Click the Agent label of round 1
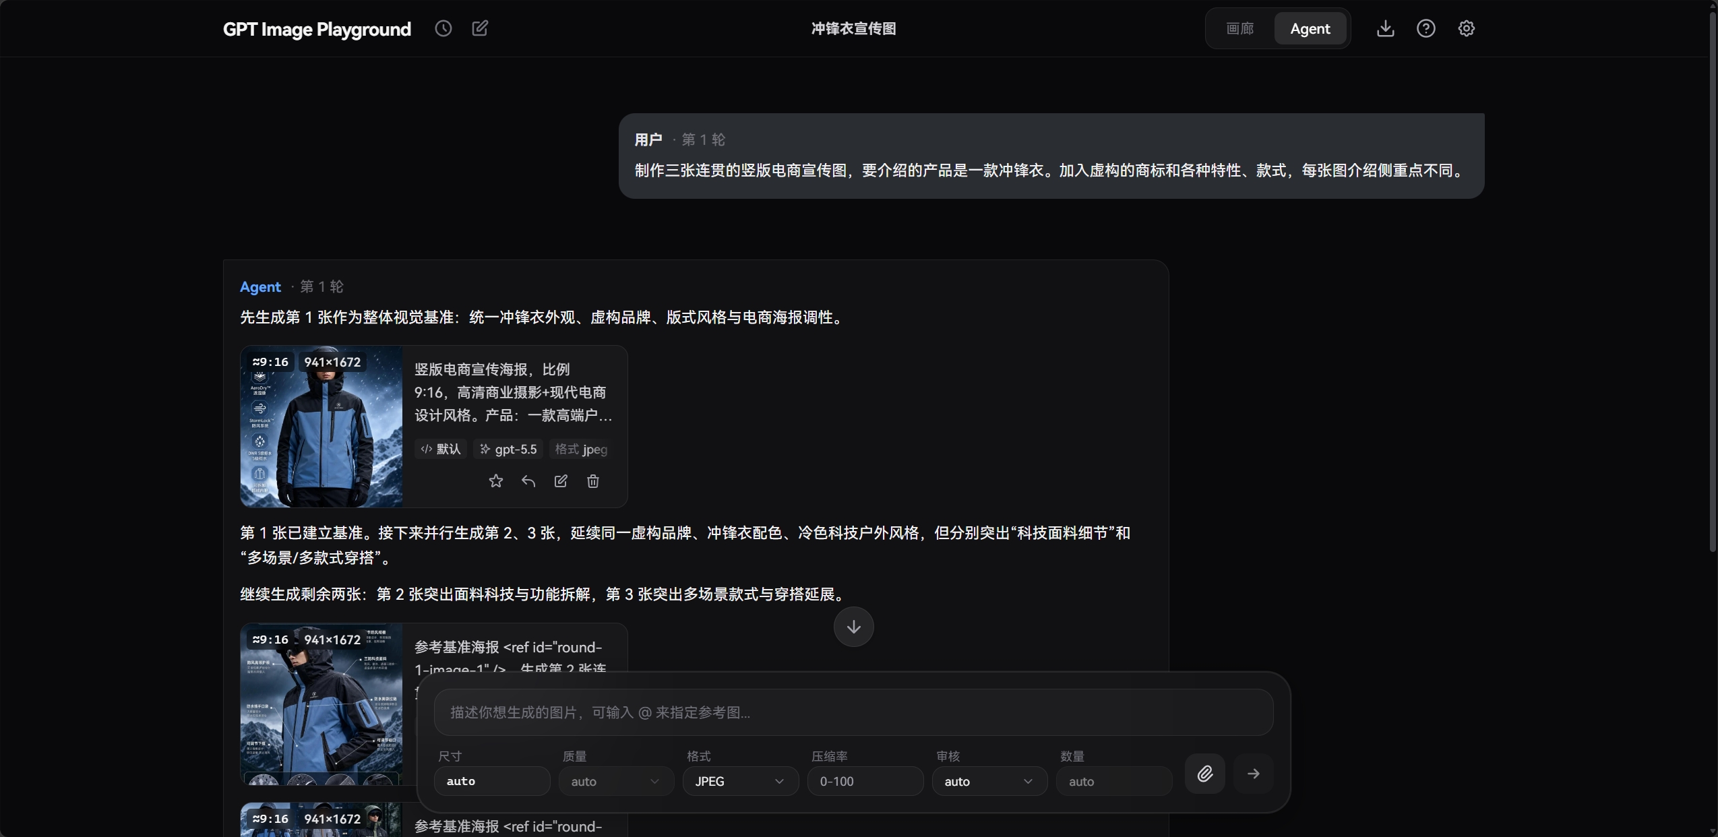This screenshot has width=1718, height=837. pyautogui.click(x=260, y=286)
